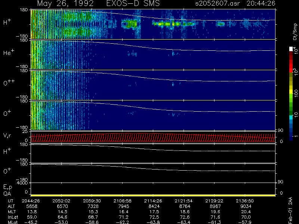Click UT value "2129:22"
The height and width of the screenshot is (224, 299).
[x=214, y=201]
